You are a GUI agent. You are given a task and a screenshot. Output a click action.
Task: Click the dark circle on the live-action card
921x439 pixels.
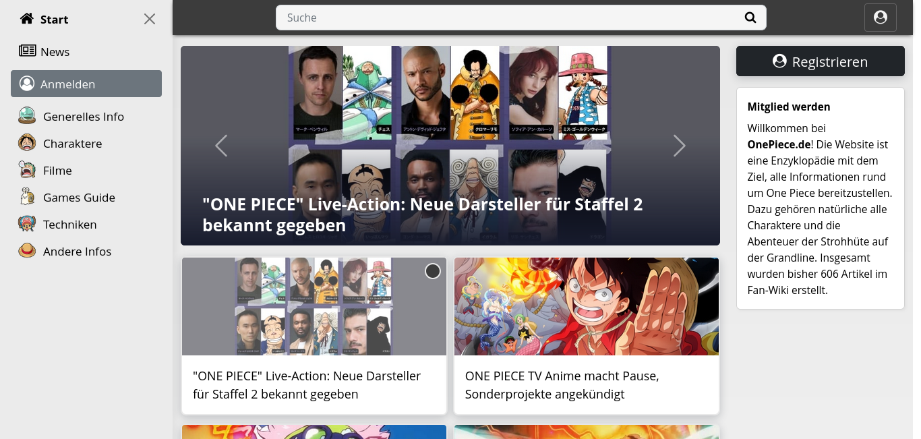pyautogui.click(x=433, y=271)
